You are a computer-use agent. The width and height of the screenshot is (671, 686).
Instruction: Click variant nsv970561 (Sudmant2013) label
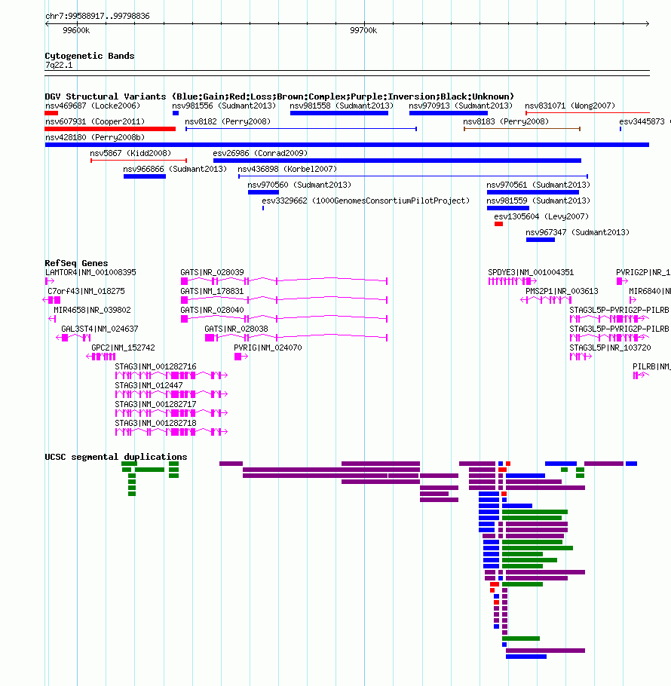click(538, 185)
